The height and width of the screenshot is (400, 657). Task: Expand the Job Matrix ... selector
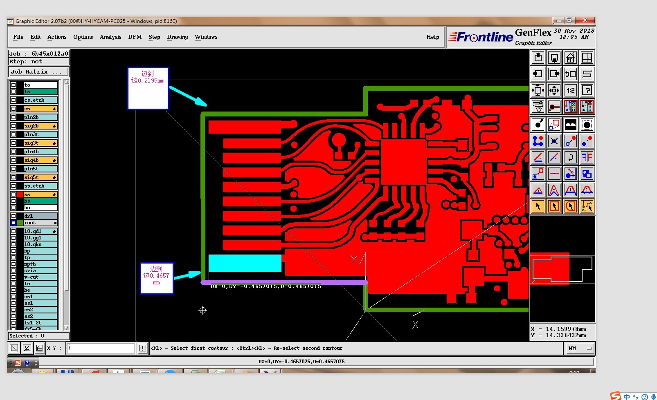coord(39,72)
